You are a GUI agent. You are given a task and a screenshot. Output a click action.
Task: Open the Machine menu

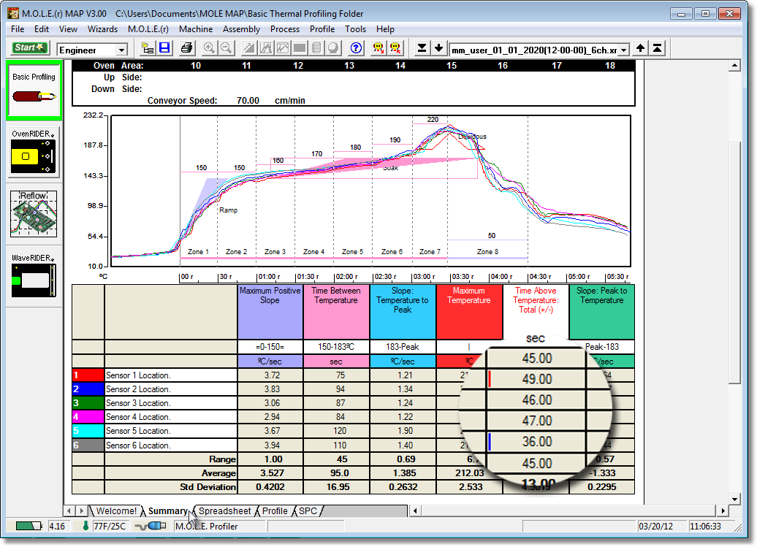coord(196,29)
